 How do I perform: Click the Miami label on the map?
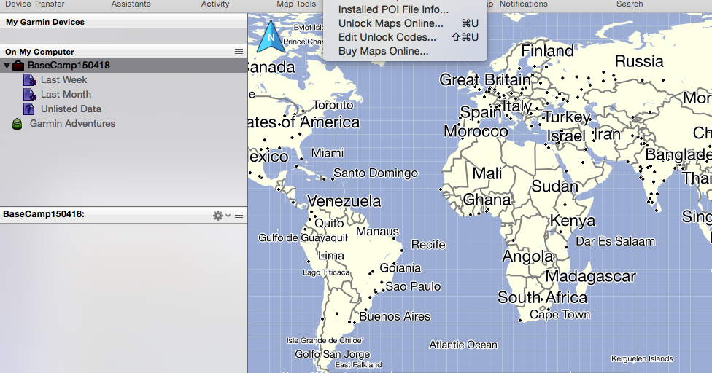click(328, 153)
